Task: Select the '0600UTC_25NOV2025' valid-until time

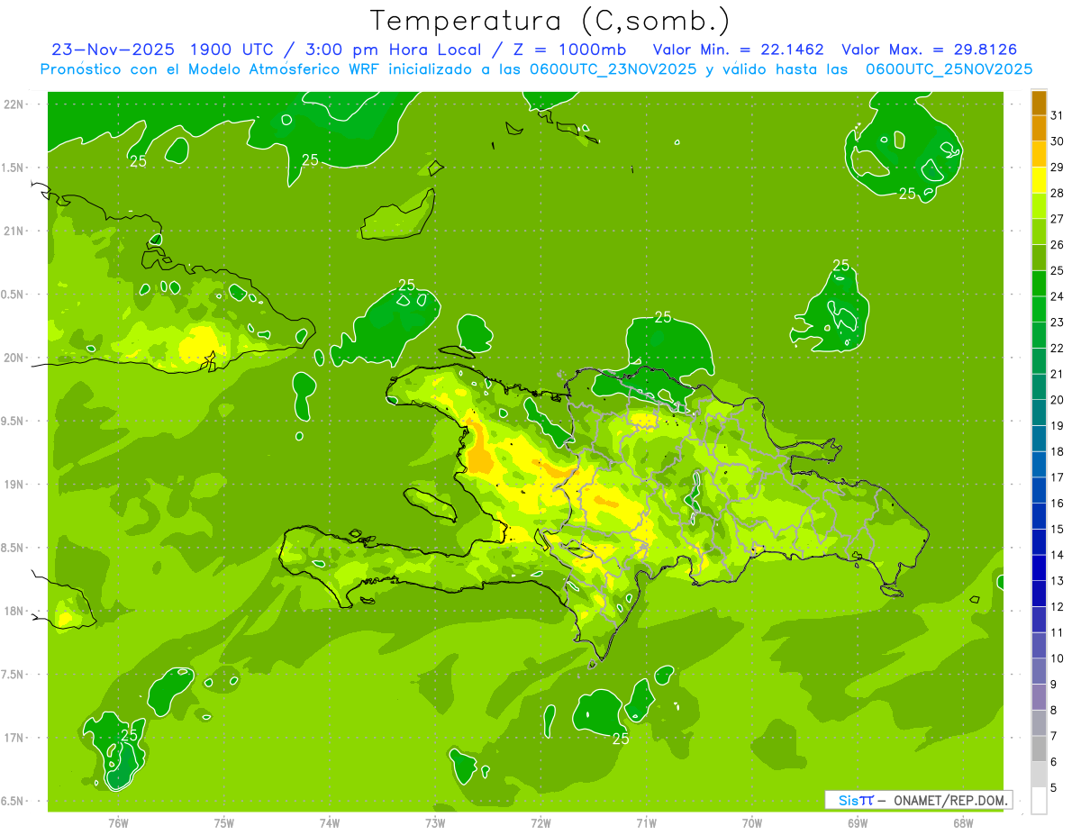Action: 949,69
